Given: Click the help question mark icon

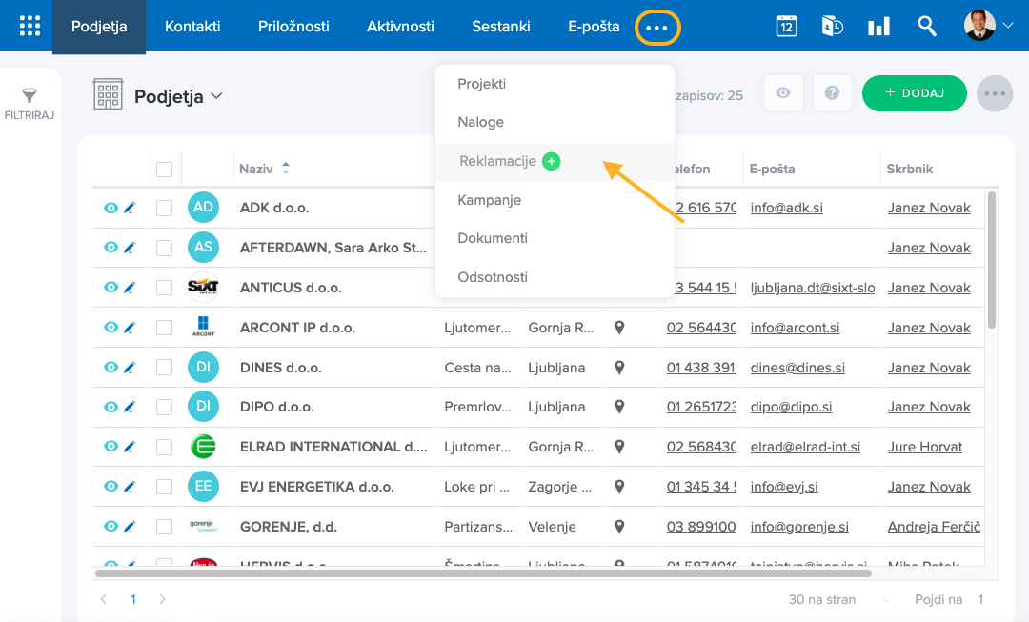Looking at the screenshot, I should pyautogui.click(x=833, y=93).
